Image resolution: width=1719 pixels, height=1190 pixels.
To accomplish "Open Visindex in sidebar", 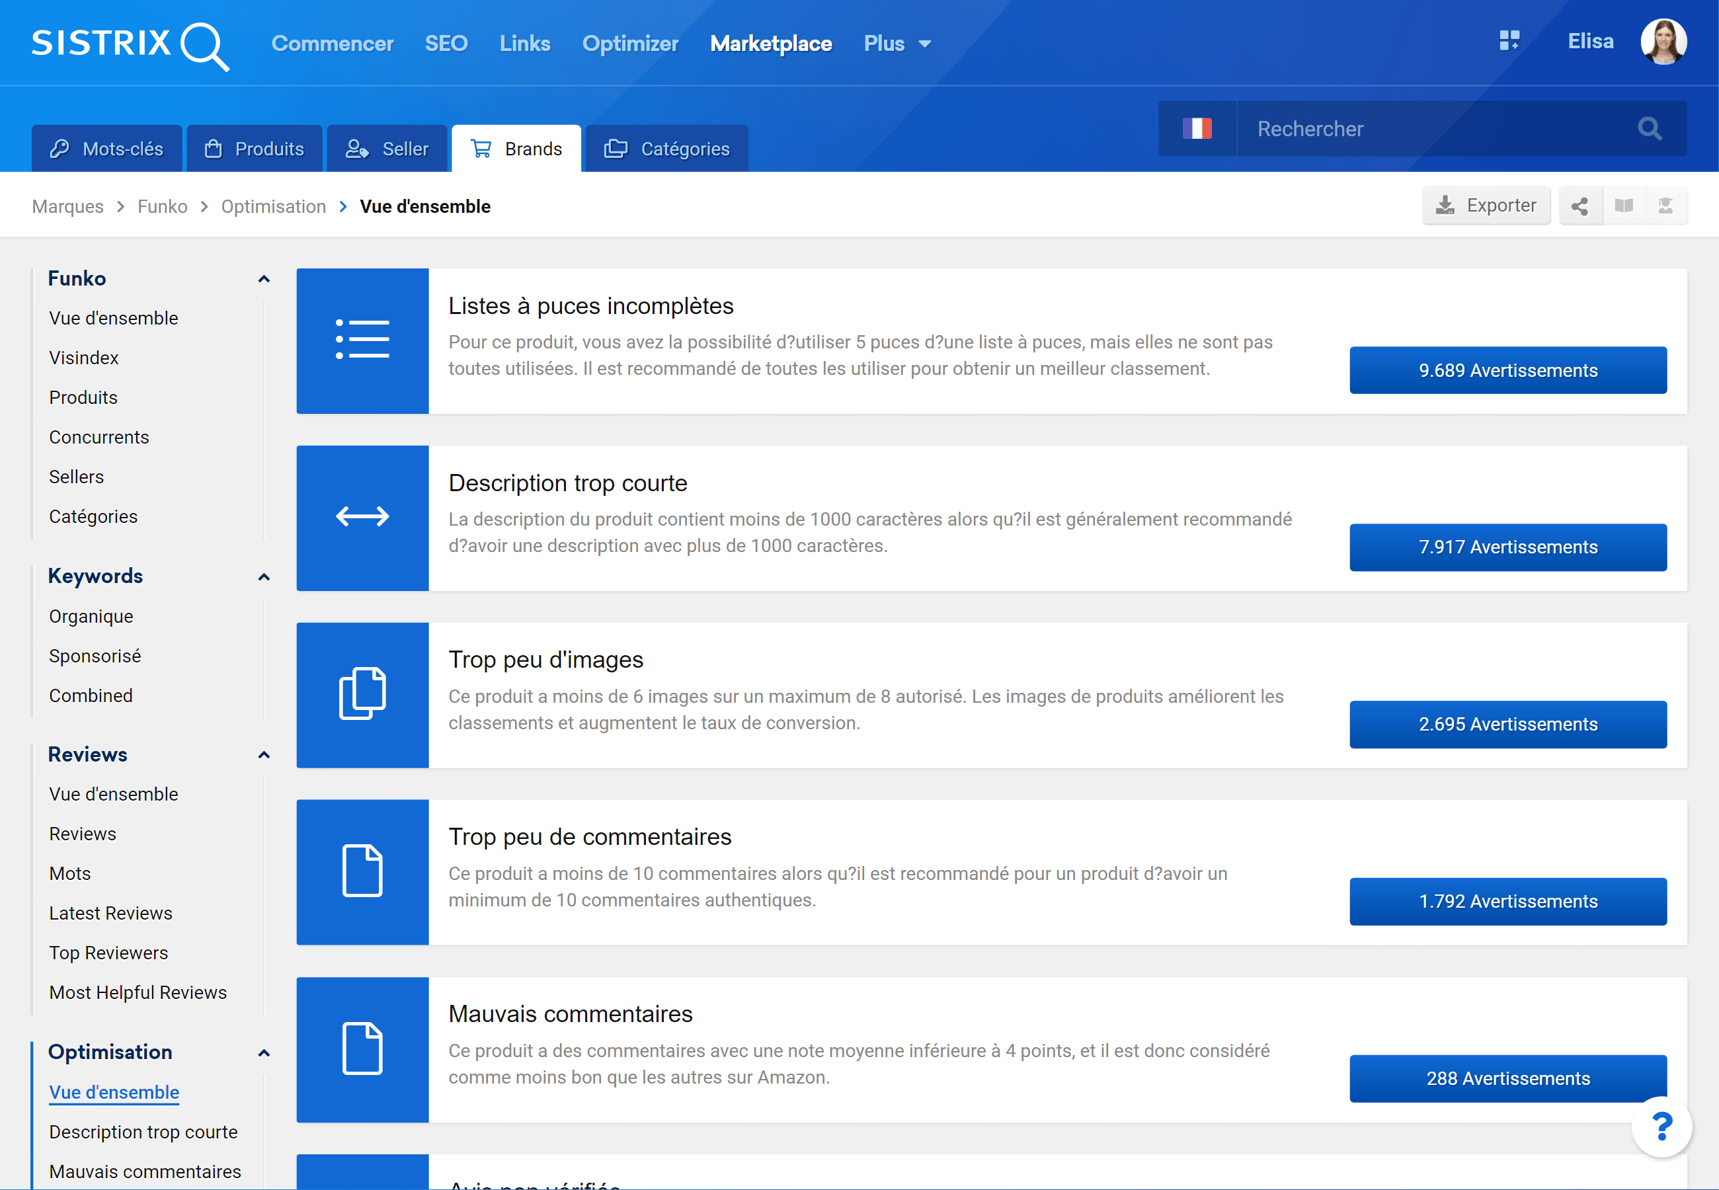I will 83,358.
